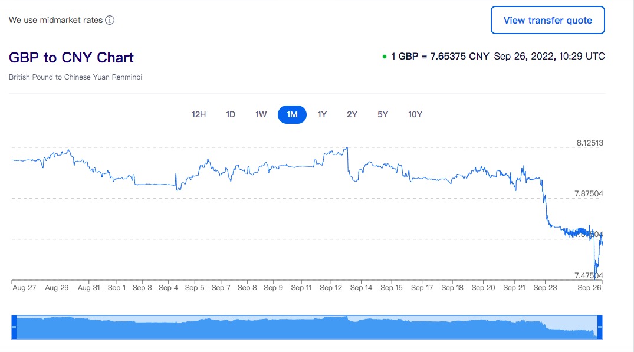634x352 pixels.
Task: Click the Sep 14 axis label
Action: [x=361, y=287]
